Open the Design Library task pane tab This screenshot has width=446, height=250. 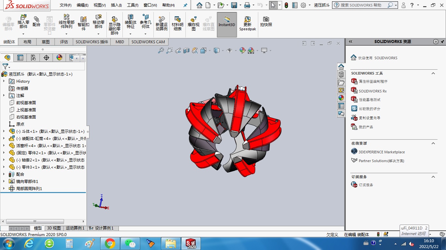tap(341, 74)
